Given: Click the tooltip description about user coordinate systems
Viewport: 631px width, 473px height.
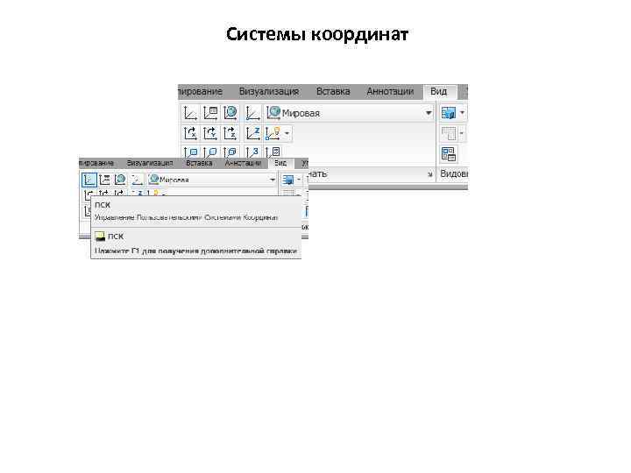Looking at the screenshot, I should click(187, 217).
